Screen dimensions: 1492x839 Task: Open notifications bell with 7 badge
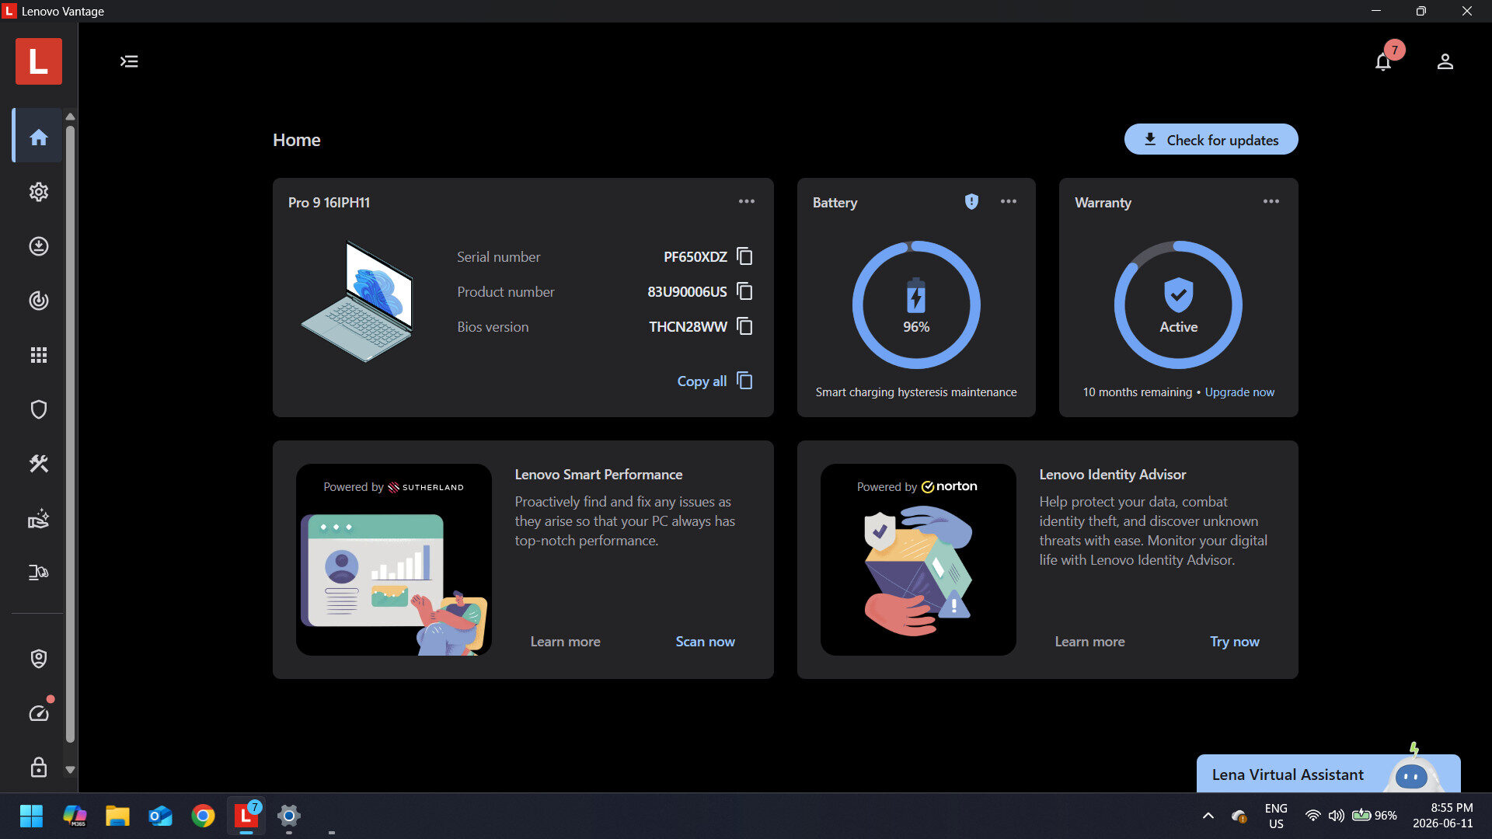(1383, 61)
